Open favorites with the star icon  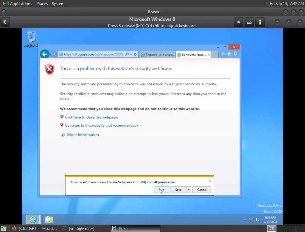229,54
